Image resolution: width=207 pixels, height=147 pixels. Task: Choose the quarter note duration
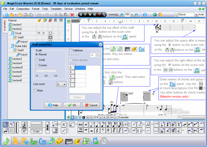(x=97, y=124)
